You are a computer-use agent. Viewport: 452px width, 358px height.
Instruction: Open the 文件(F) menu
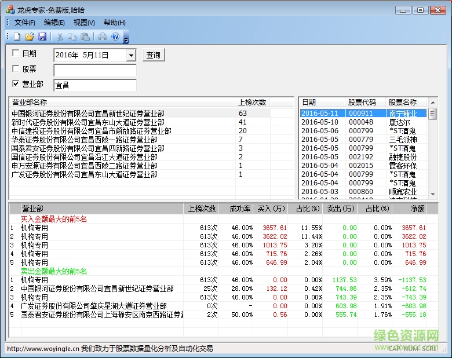pyautogui.click(x=25, y=23)
